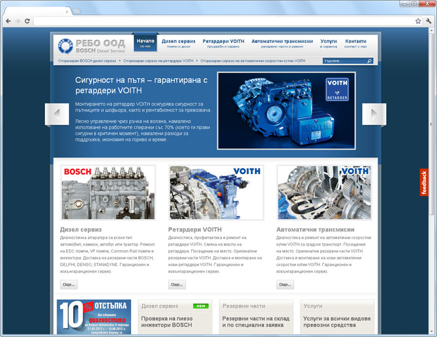
Task: Open the BOSCH diesel pump image
Action: pos(108,192)
